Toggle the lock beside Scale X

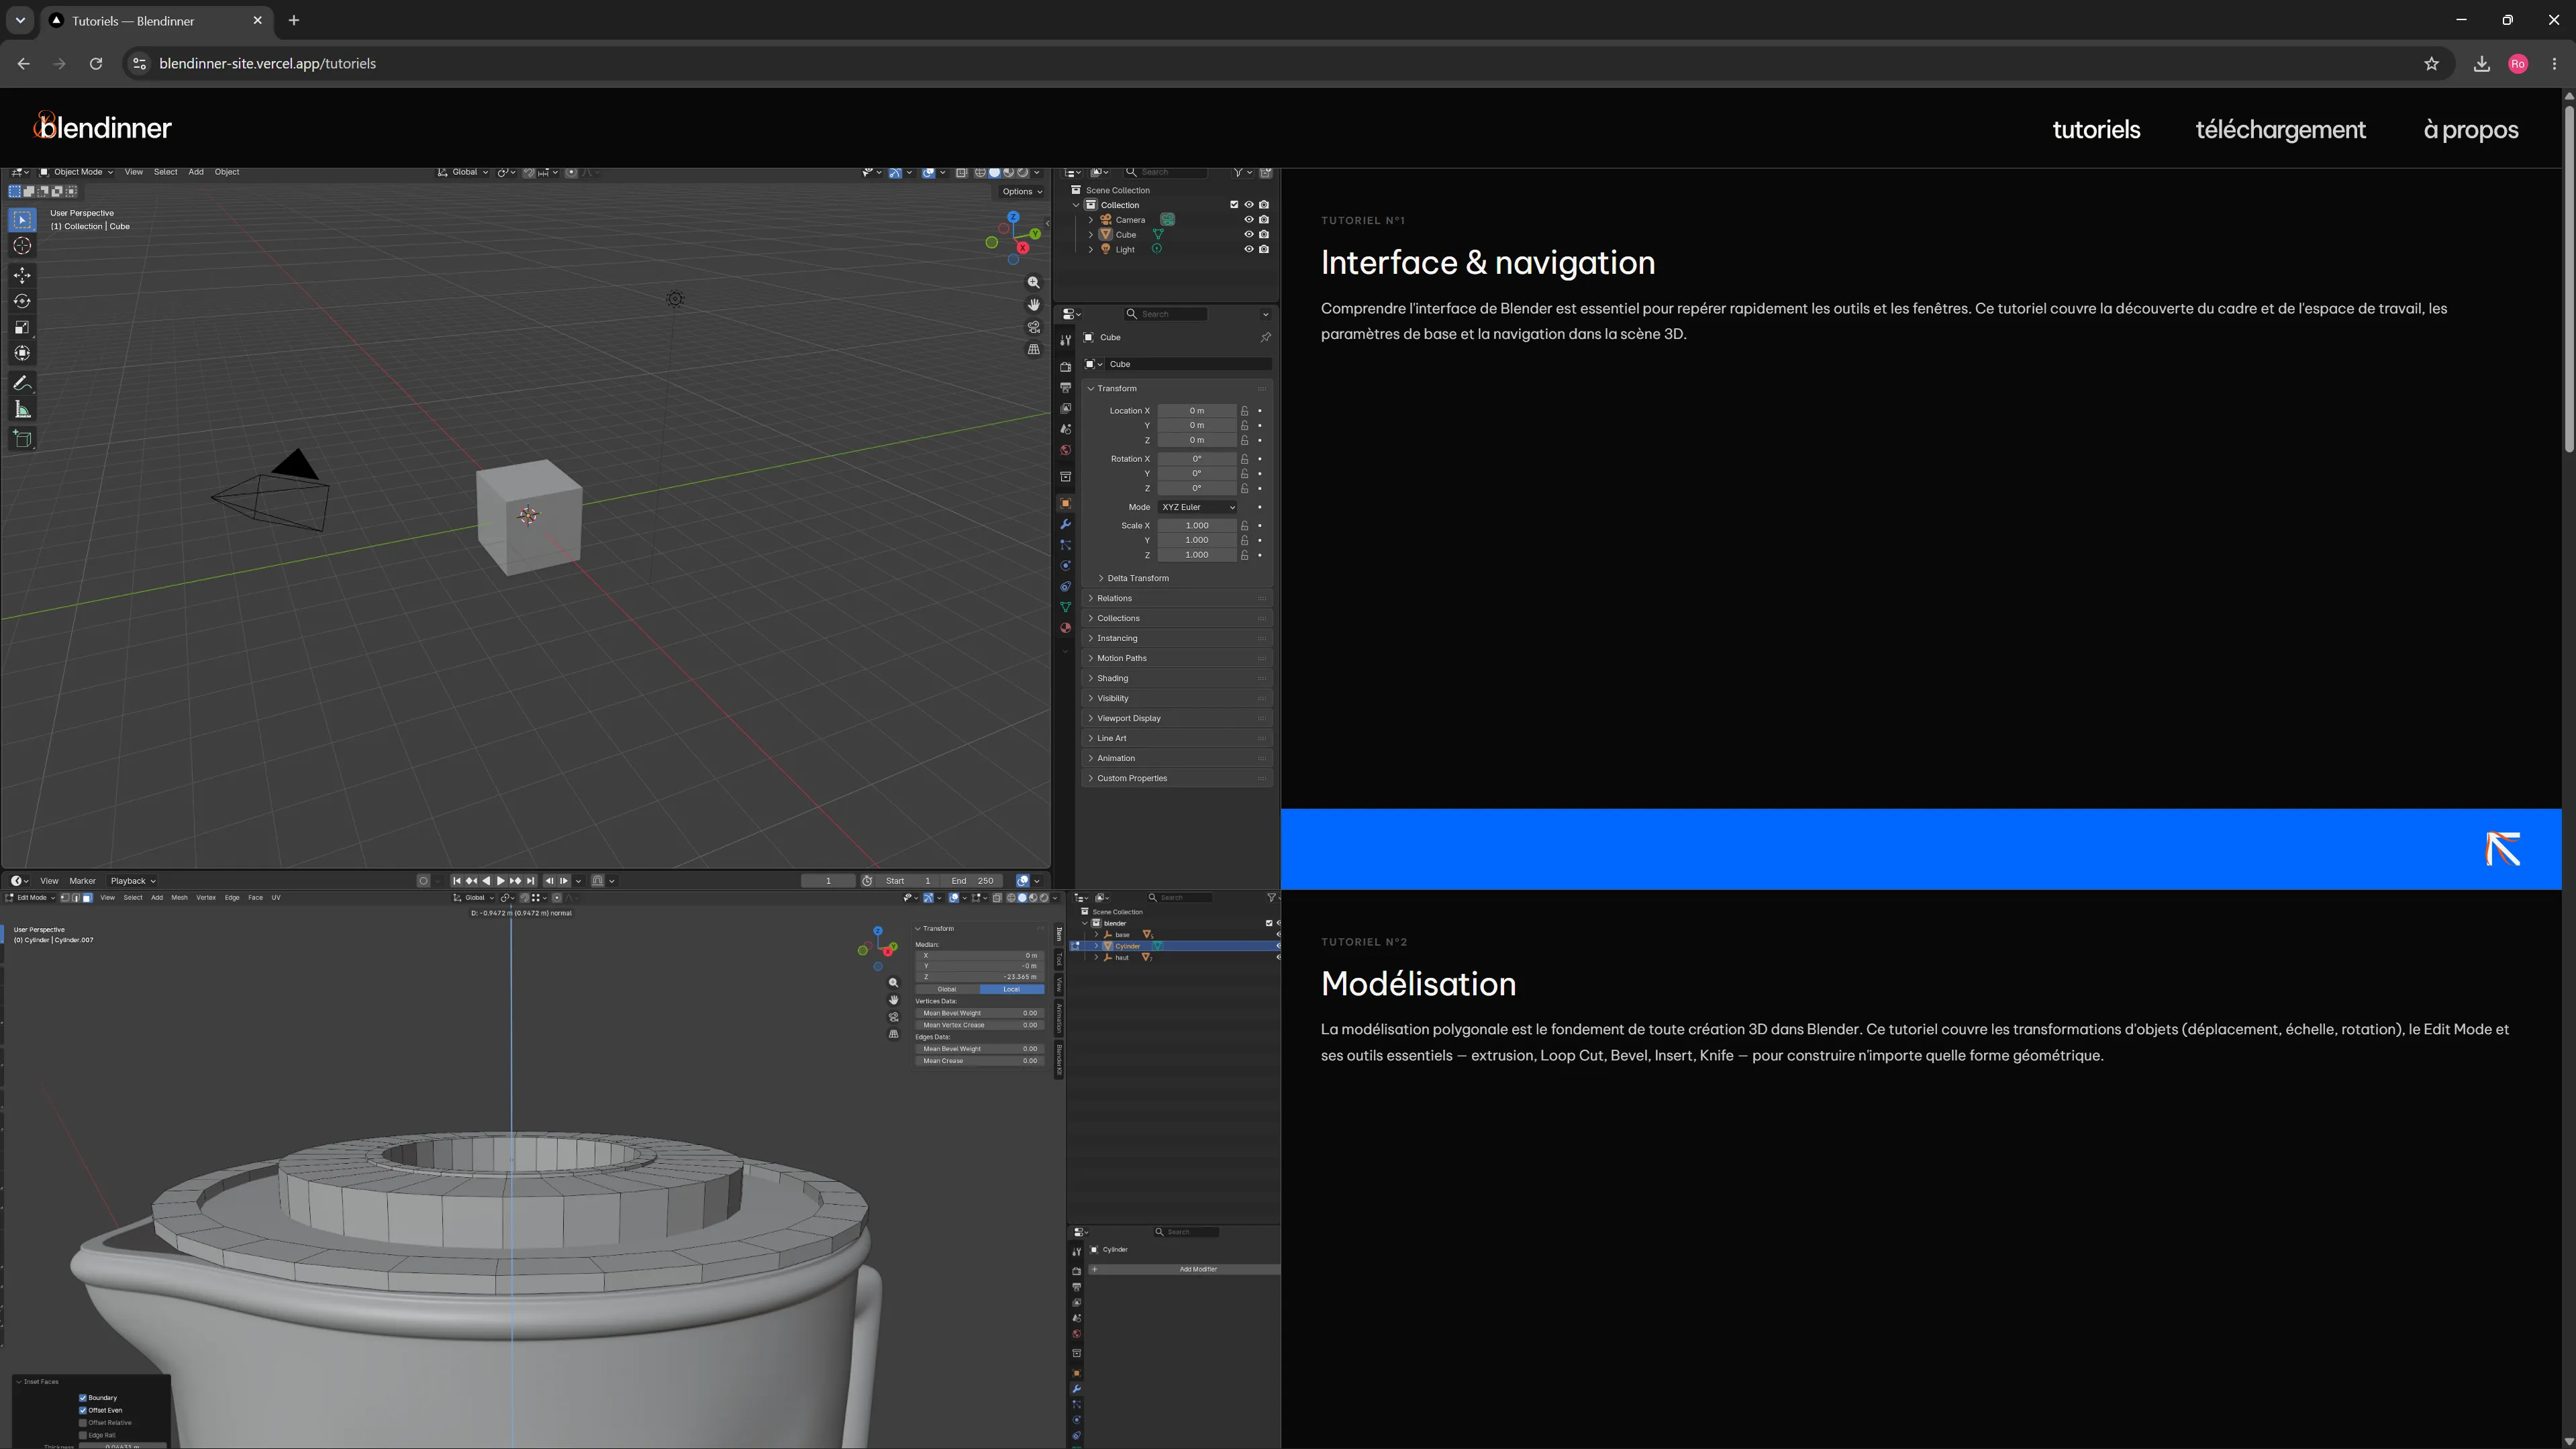1244,526
